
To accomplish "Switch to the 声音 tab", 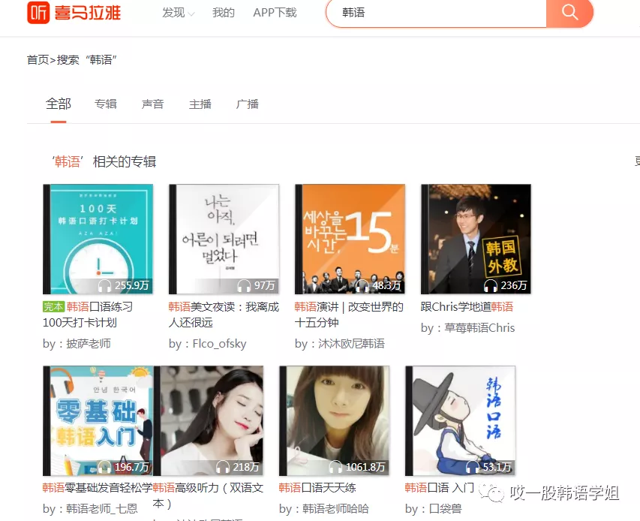I will tap(152, 104).
